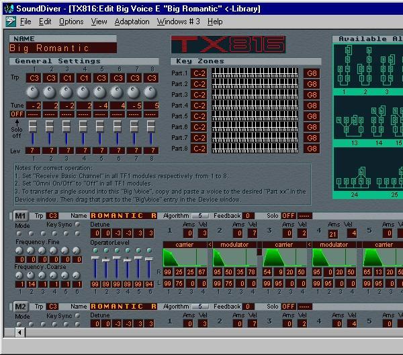Click the TX816 logo display

point(228,44)
